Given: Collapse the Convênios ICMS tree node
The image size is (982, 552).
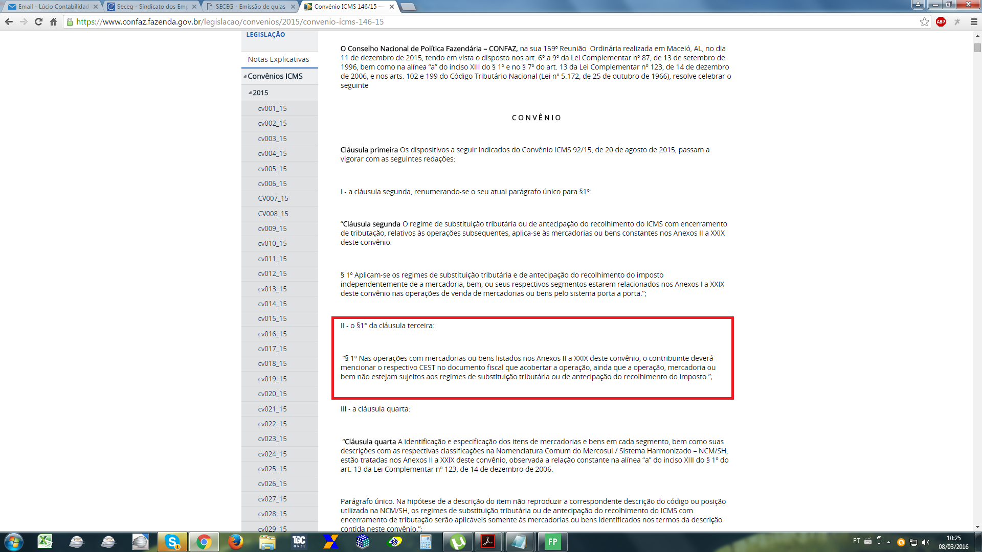Looking at the screenshot, I should pos(245,76).
